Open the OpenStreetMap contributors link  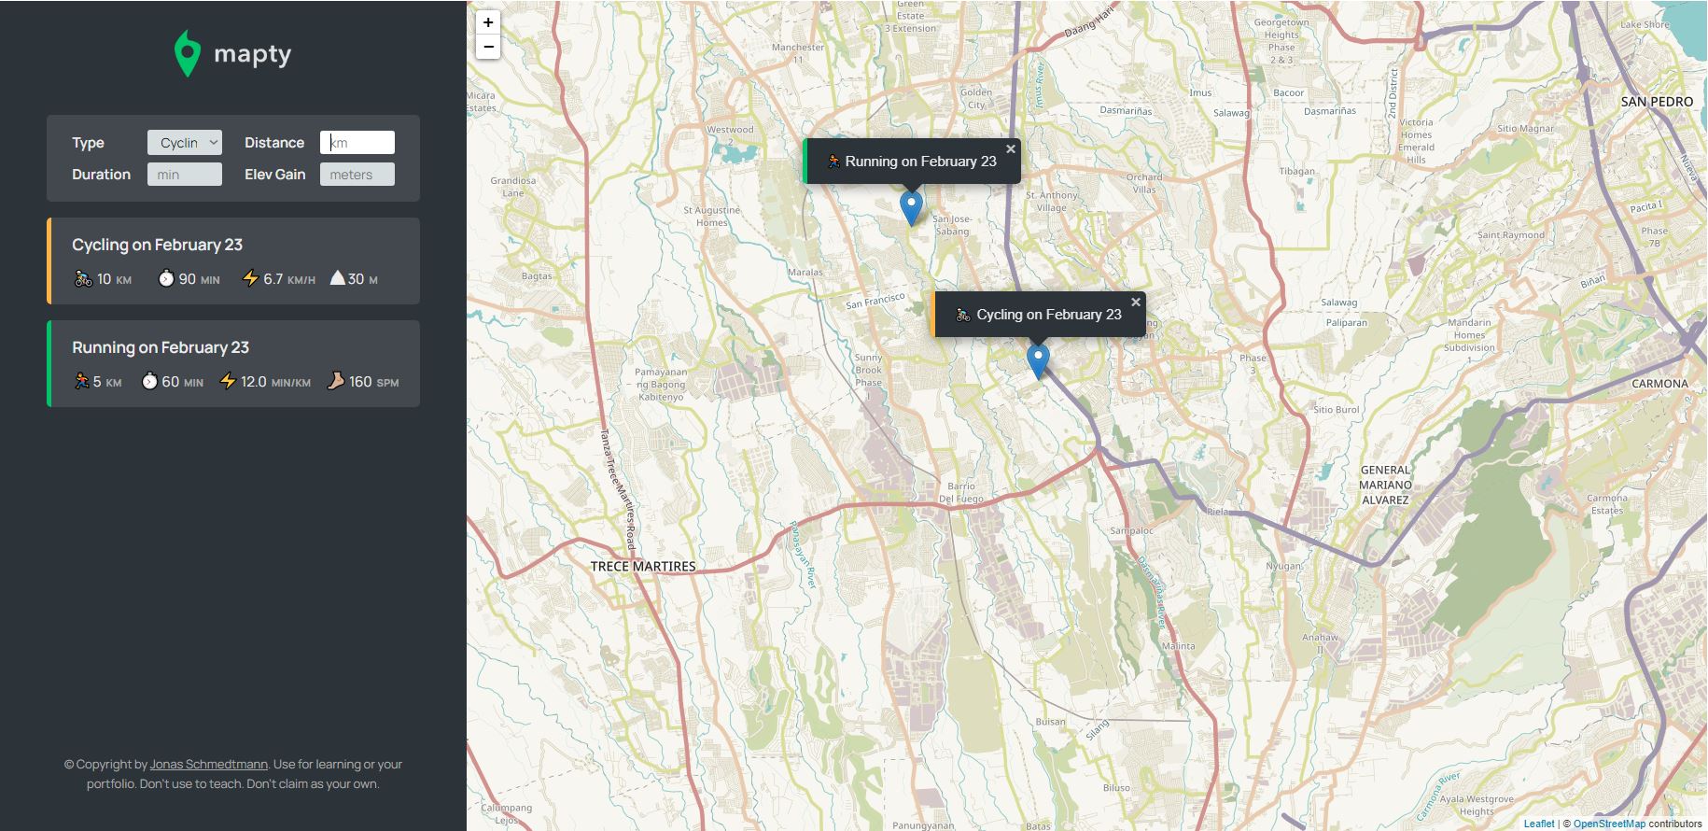tap(1609, 824)
